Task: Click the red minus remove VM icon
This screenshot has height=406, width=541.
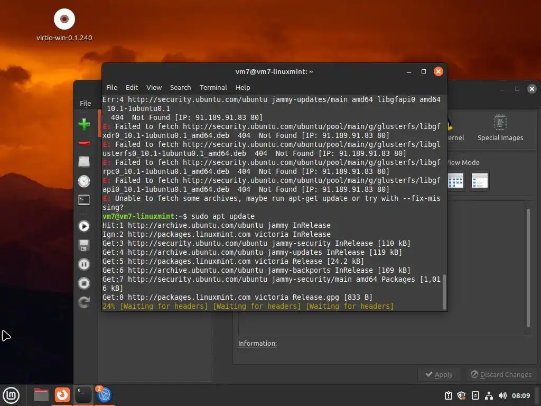Action: point(84,143)
